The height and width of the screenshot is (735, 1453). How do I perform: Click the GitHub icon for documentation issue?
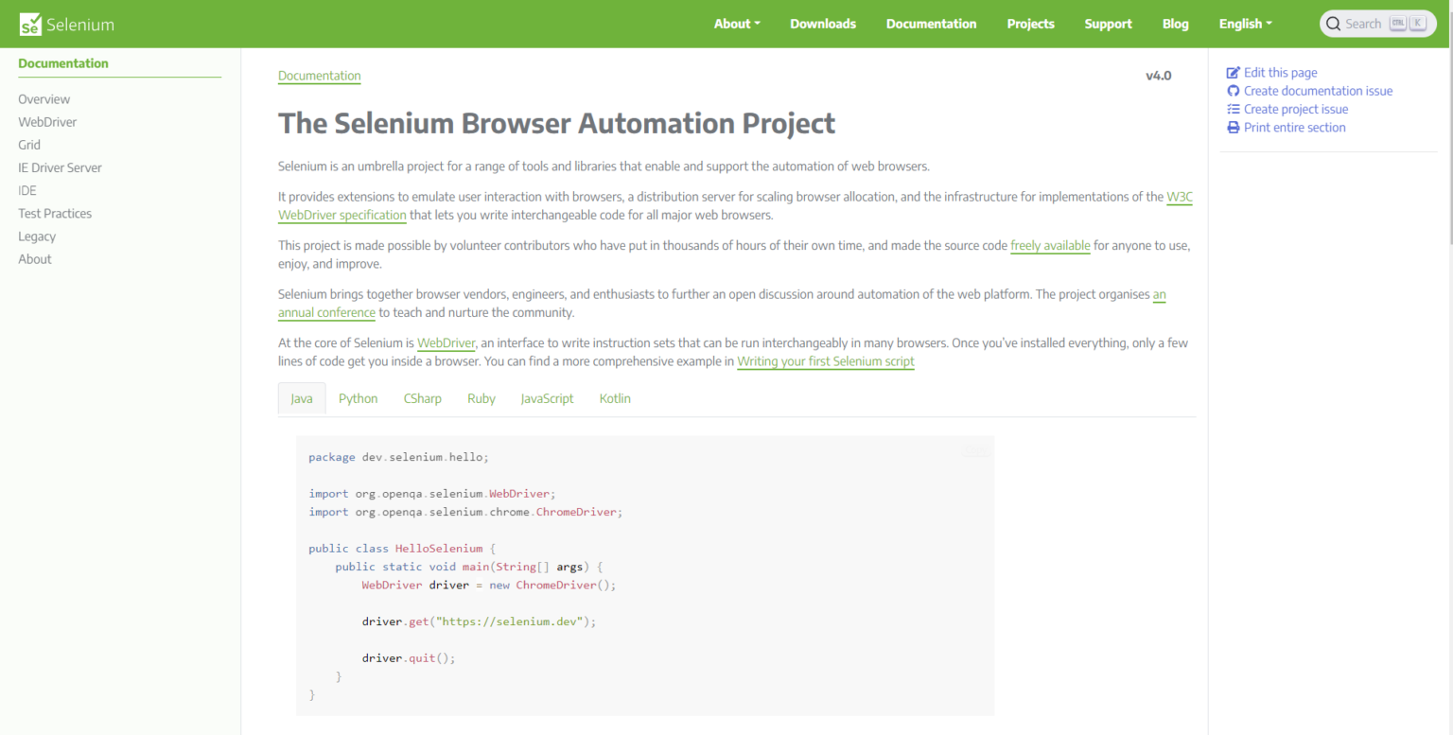(x=1233, y=91)
